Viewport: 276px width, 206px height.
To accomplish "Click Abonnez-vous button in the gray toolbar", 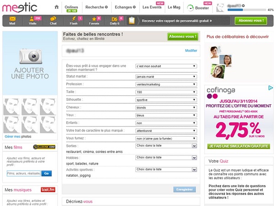I will 251,21.
